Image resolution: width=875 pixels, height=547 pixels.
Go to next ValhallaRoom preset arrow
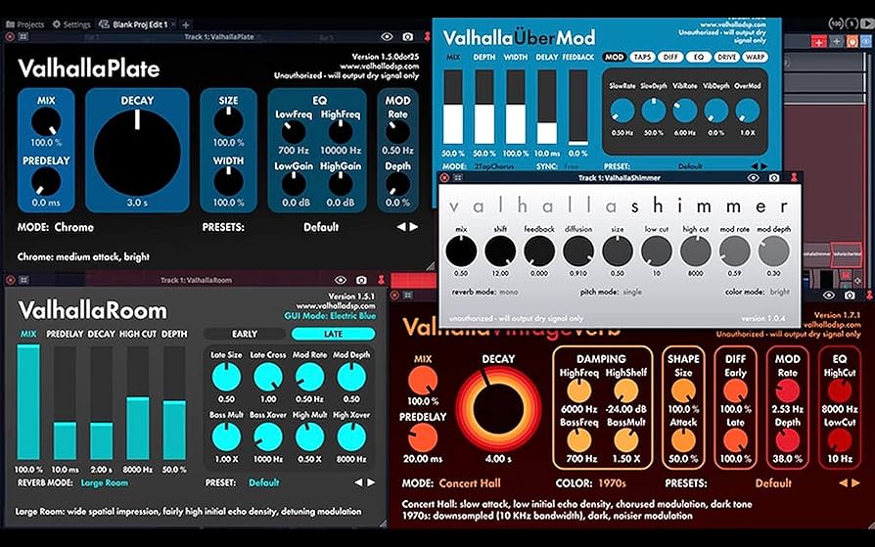coord(371,482)
